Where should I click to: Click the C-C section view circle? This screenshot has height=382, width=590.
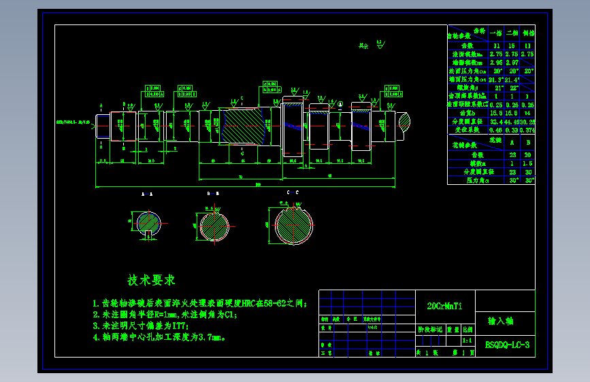pos(294,226)
